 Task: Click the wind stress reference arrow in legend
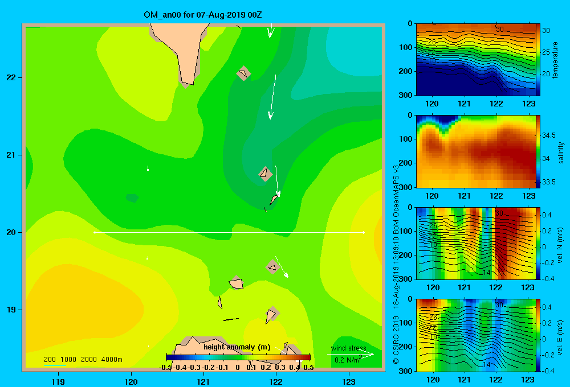(351, 355)
